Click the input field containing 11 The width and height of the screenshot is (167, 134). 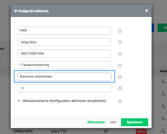(64, 88)
